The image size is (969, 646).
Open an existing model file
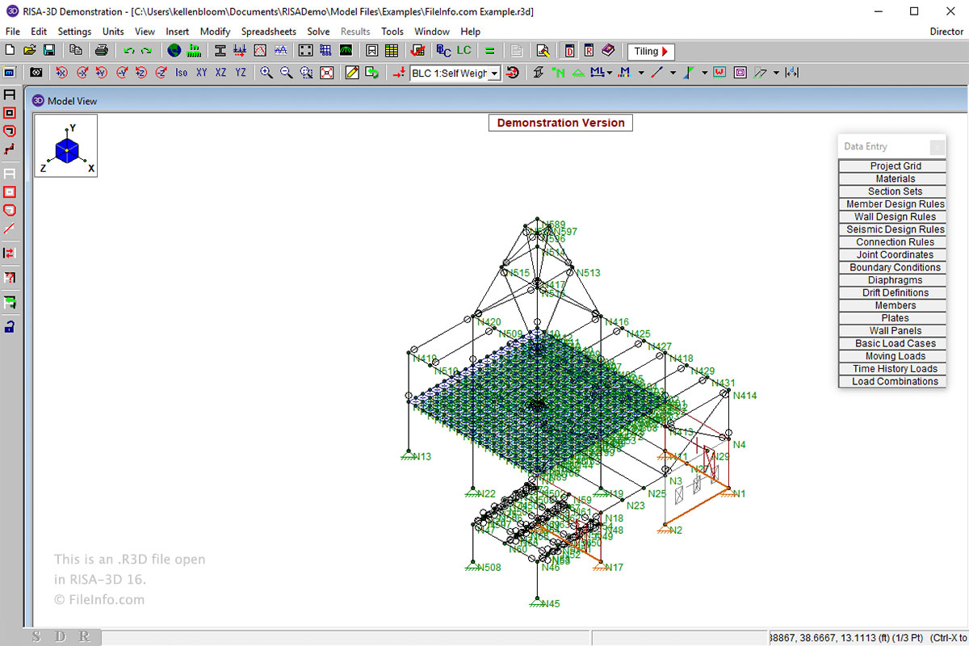[30, 51]
